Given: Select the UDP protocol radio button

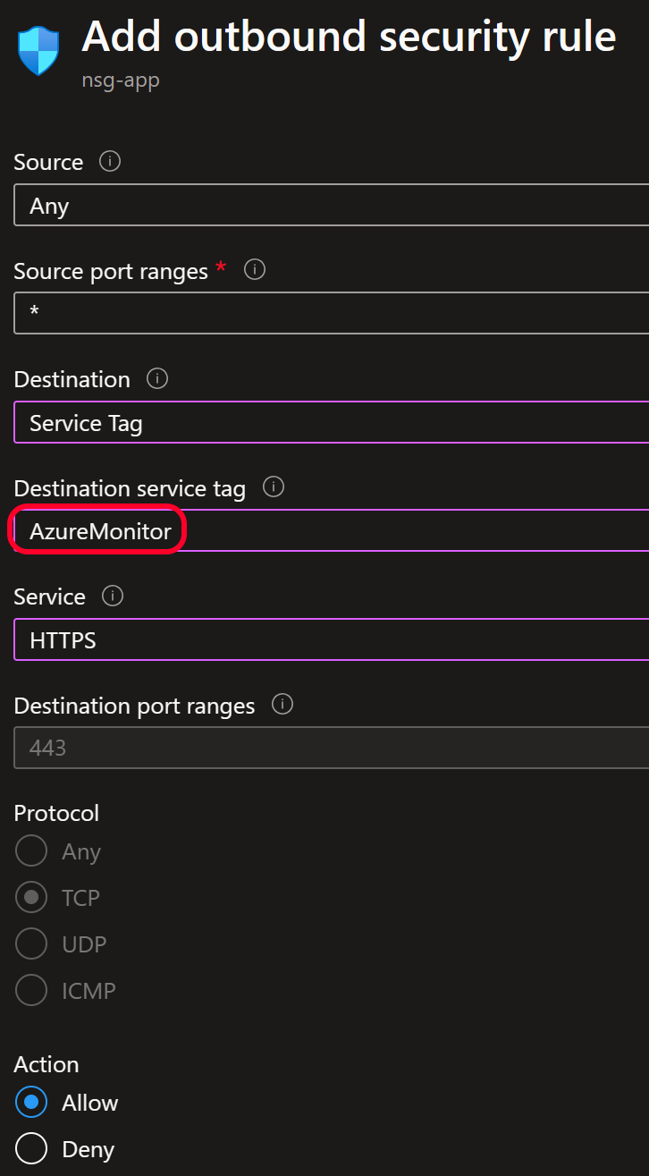Looking at the screenshot, I should pyautogui.click(x=31, y=943).
